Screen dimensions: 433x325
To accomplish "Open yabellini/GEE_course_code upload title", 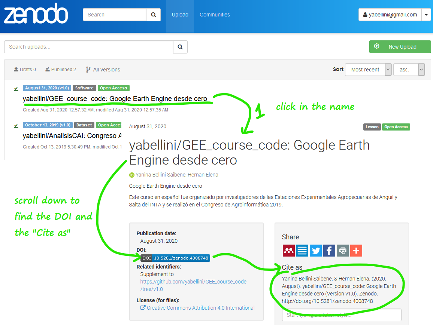I will click(x=115, y=99).
